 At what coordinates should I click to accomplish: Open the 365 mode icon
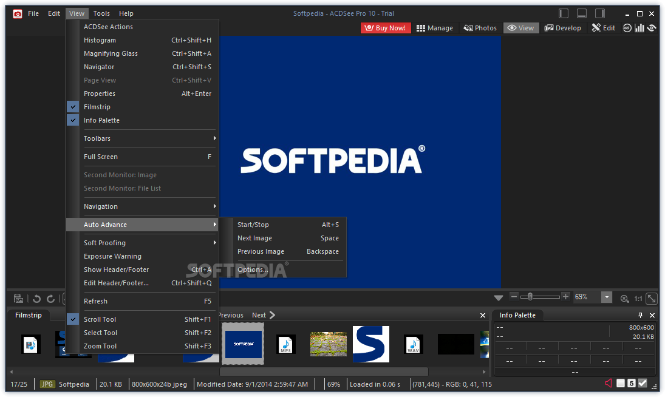tap(627, 28)
